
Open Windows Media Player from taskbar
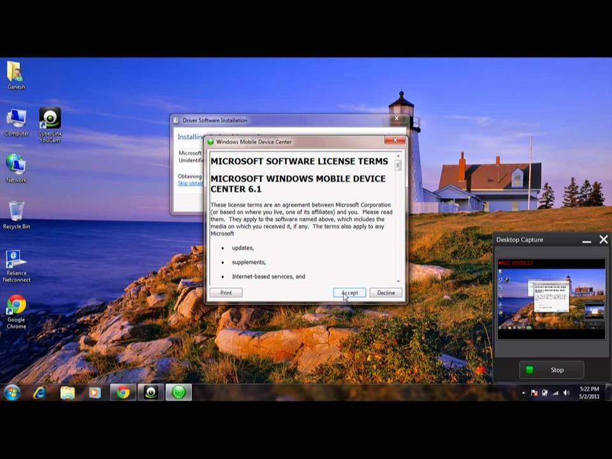pyautogui.click(x=94, y=392)
